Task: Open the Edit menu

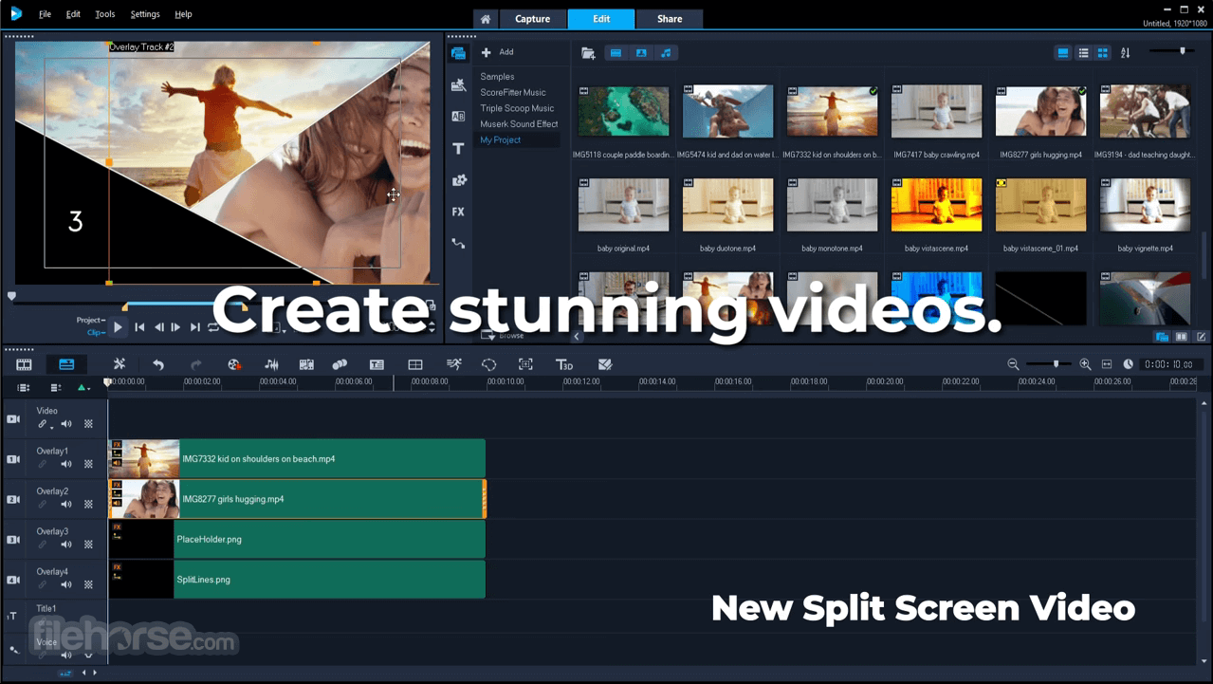Action: [x=73, y=14]
